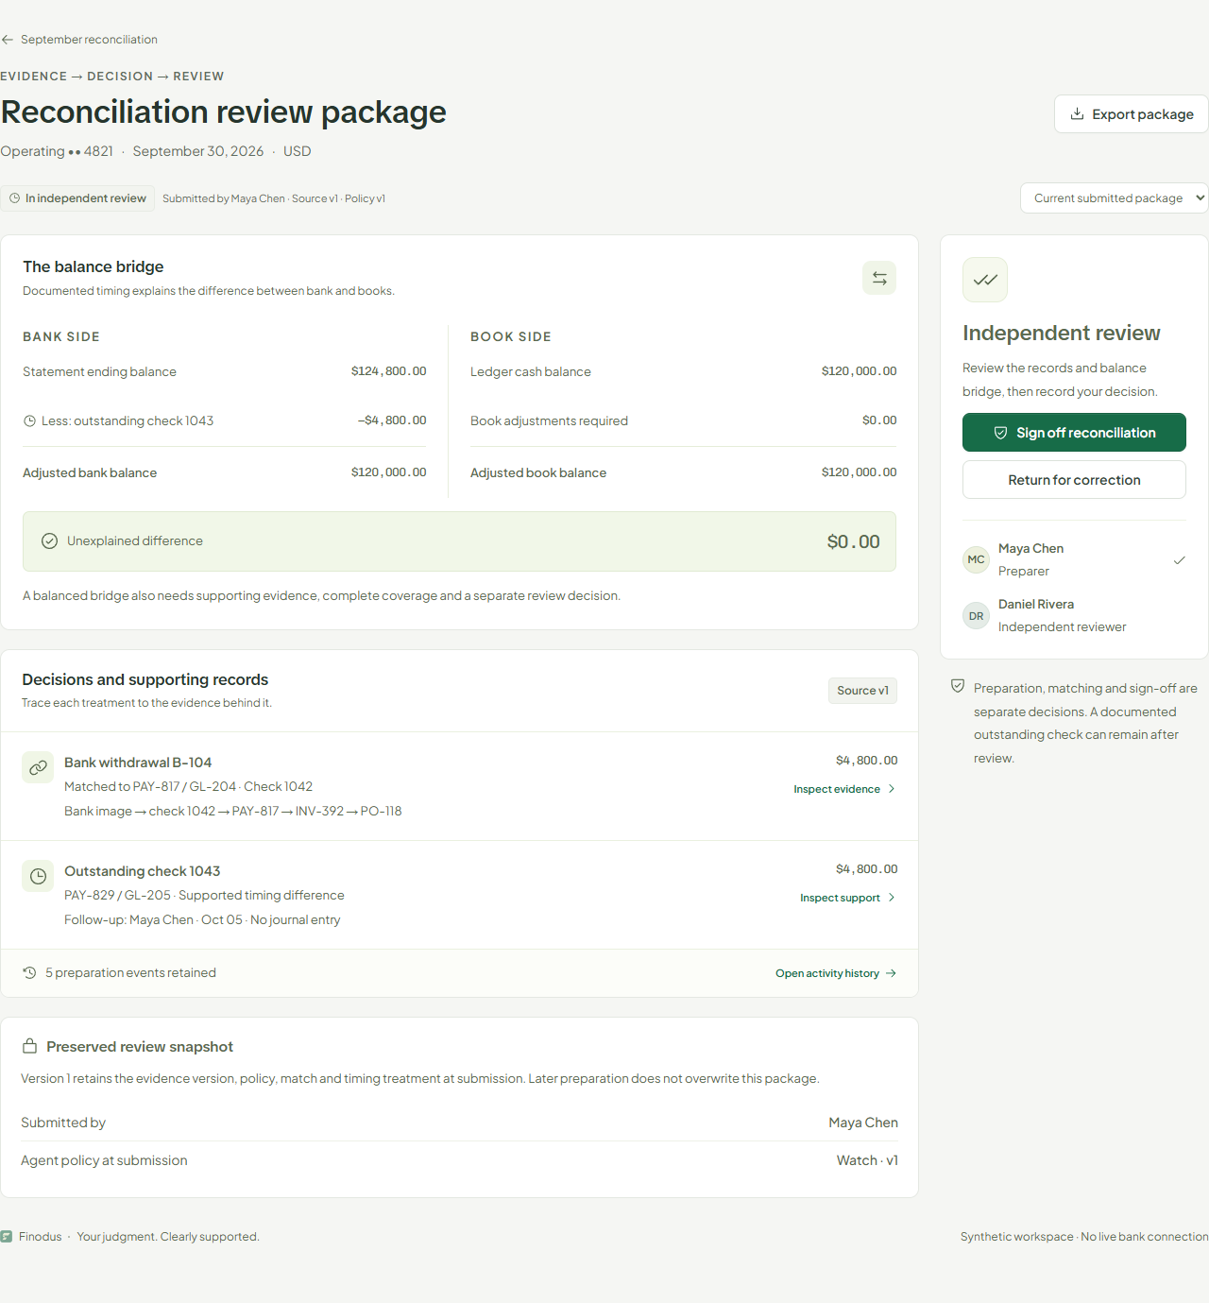
Task: Inspect evidence for Bank withdrawal B-104
Action: click(x=844, y=789)
